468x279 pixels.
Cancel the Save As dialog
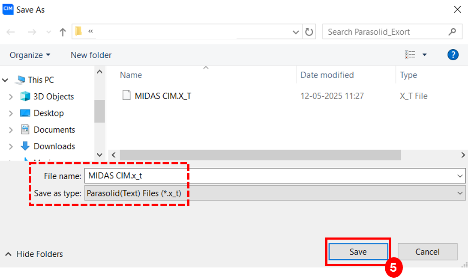[427, 252]
